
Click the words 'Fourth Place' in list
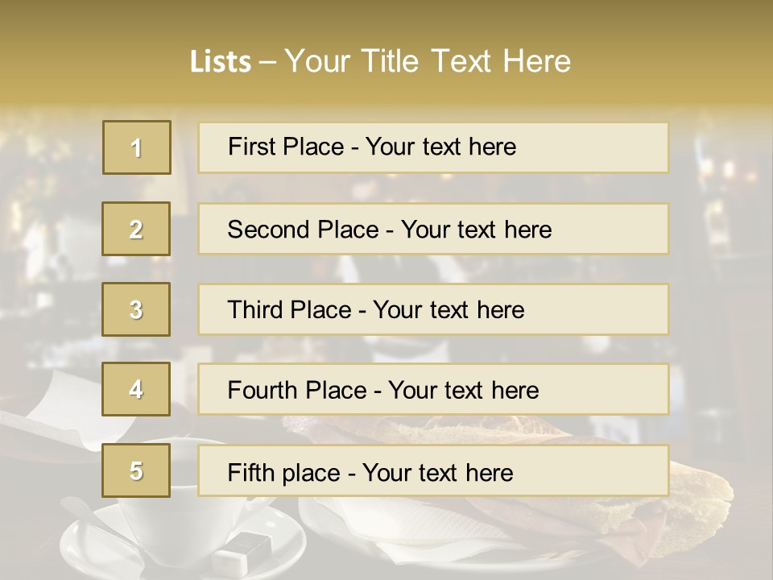pos(297,390)
